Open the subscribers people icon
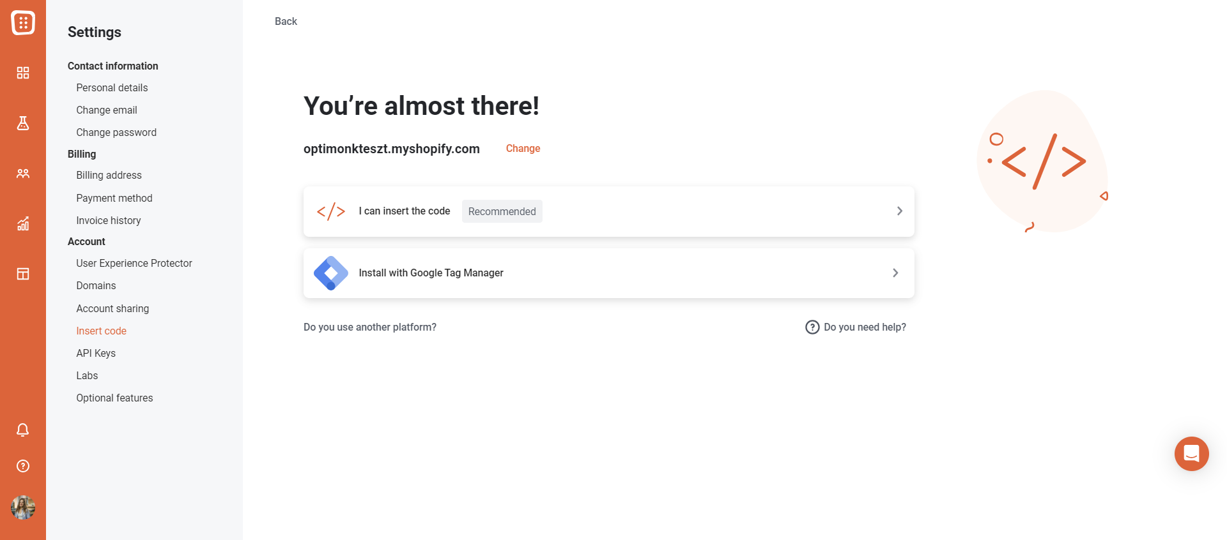The image size is (1227, 540). 23,174
